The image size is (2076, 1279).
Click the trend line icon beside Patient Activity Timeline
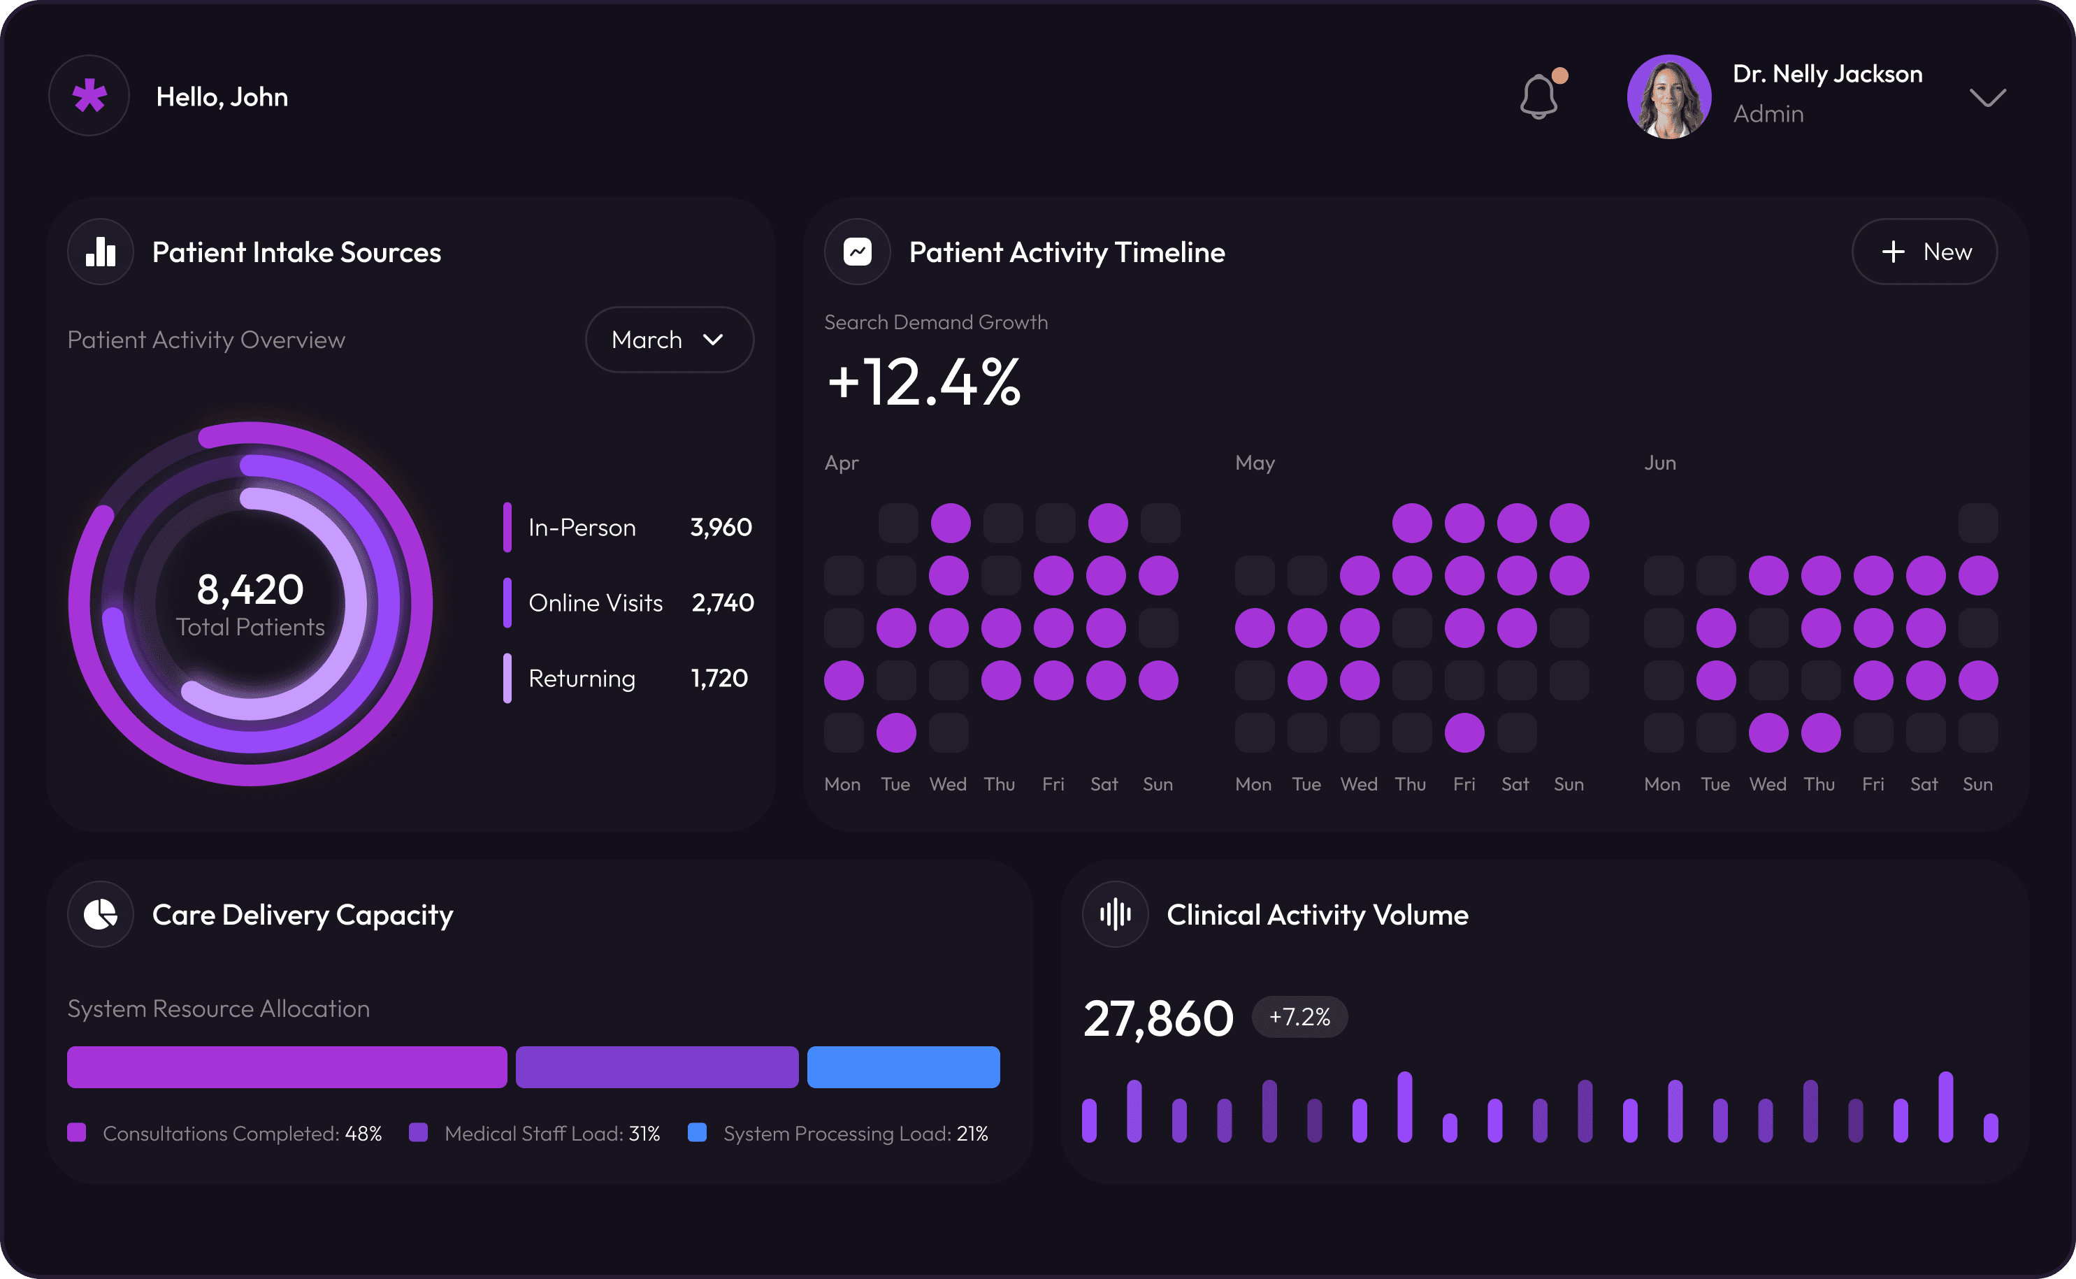[x=857, y=252]
